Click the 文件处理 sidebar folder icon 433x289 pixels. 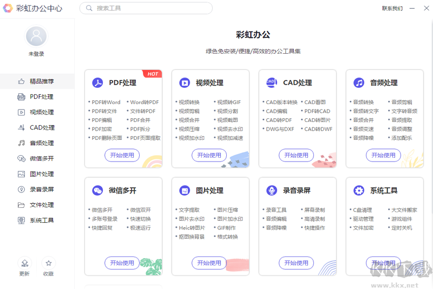pyautogui.click(x=21, y=205)
